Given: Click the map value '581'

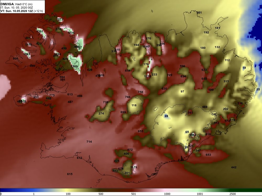Looking at the screenshot, I should tap(190, 112).
